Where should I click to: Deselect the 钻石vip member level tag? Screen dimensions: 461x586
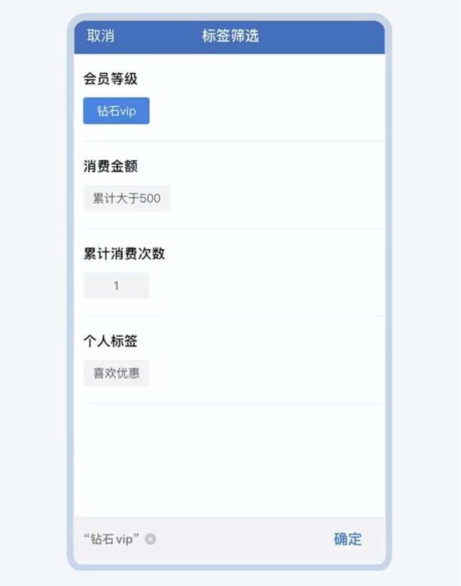tap(116, 112)
